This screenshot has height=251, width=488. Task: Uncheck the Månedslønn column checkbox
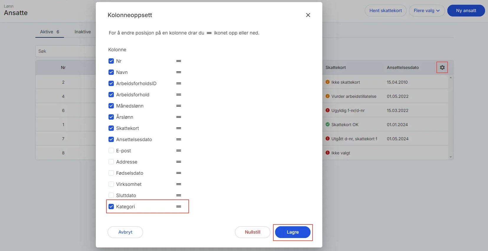click(111, 106)
